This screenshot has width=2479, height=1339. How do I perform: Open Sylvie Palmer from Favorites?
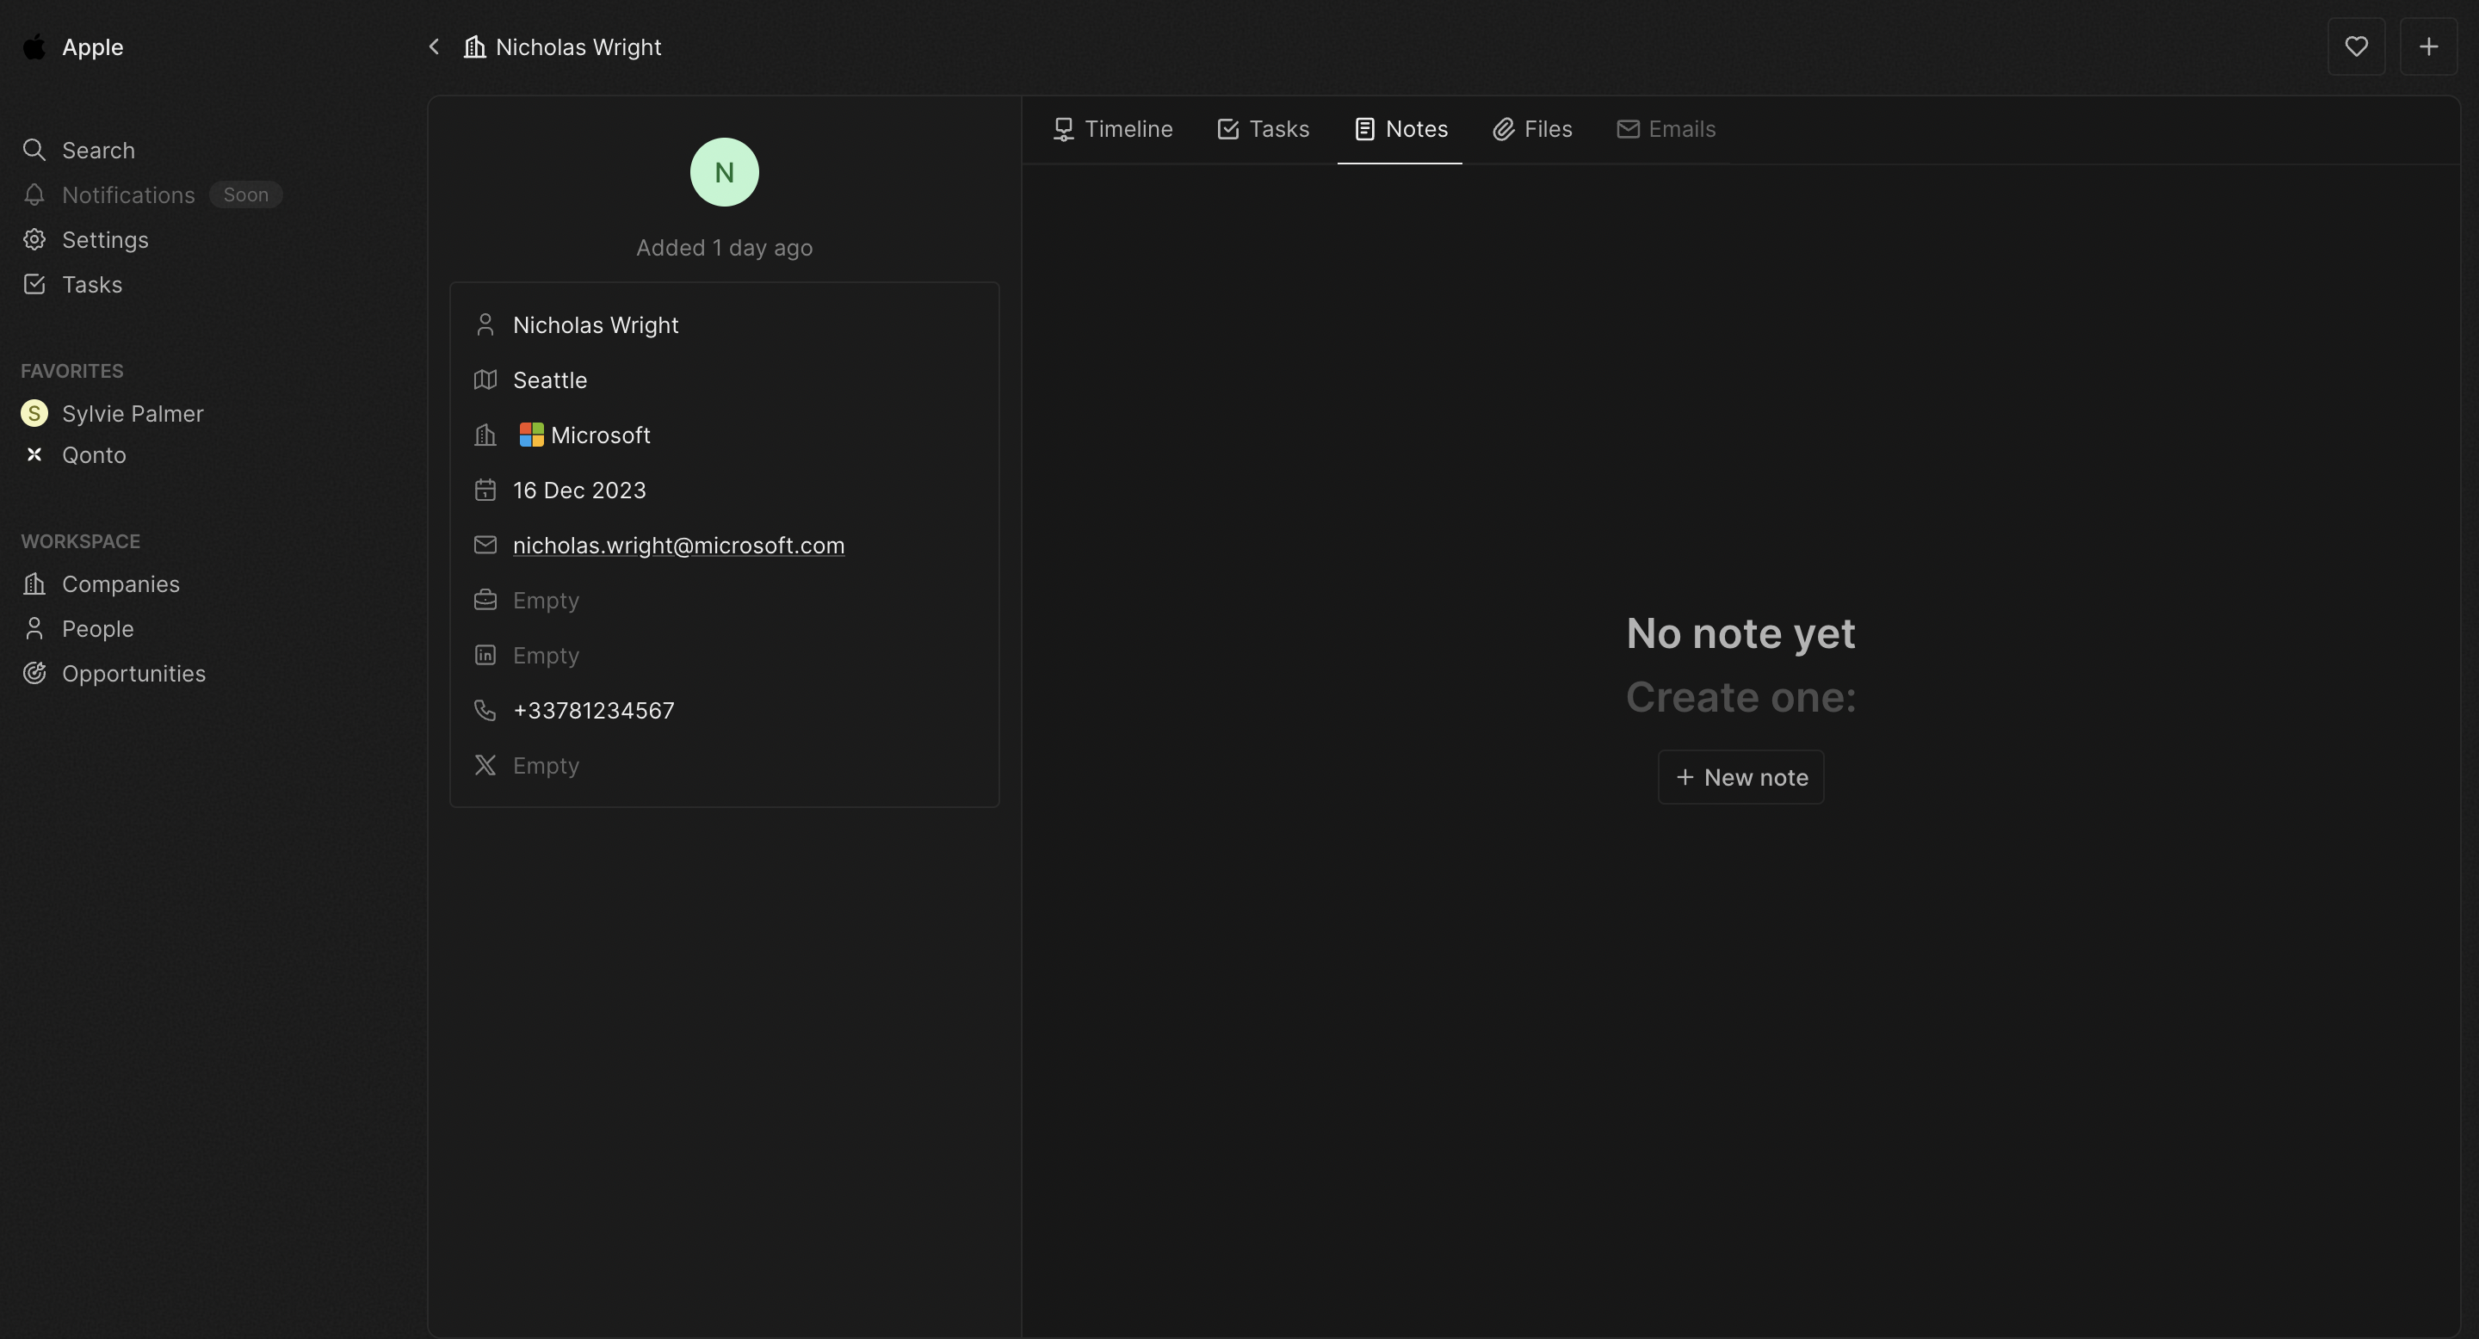pyautogui.click(x=133, y=414)
